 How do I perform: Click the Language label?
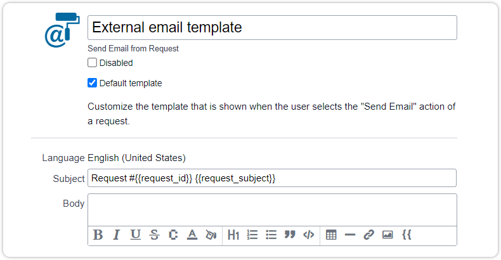click(x=63, y=158)
